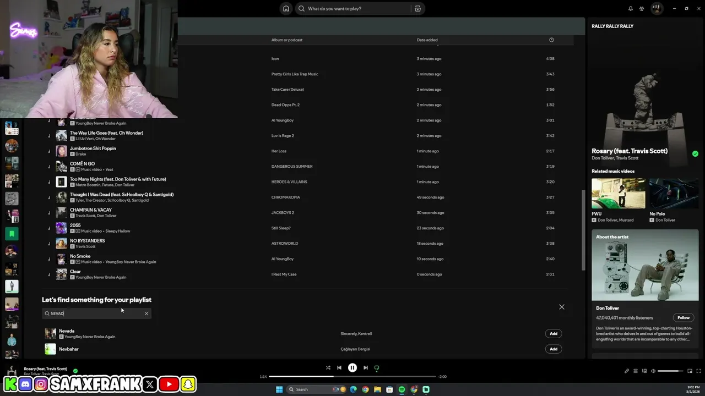This screenshot has height=396, width=705.
Task: Select the track '2055'
Action: pos(75,226)
